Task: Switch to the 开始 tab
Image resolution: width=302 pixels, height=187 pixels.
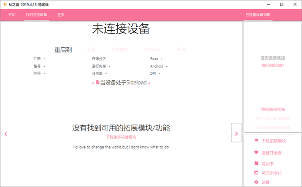Action: 12,15
